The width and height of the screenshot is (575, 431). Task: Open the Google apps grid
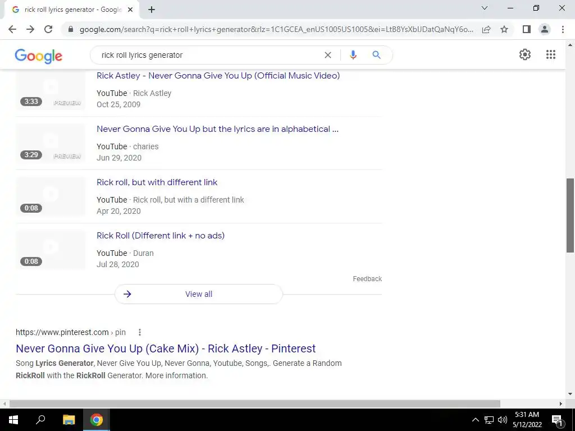coord(550,54)
